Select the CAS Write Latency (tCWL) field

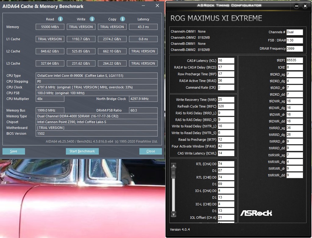pos(226,153)
